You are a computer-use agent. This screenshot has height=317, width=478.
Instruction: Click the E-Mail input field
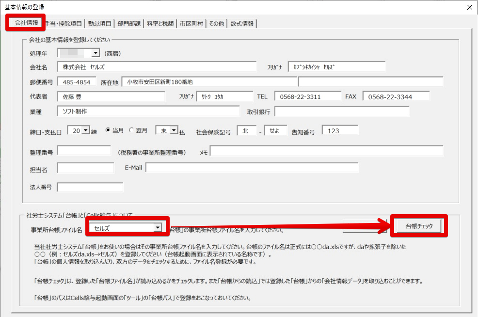(252, 167)
